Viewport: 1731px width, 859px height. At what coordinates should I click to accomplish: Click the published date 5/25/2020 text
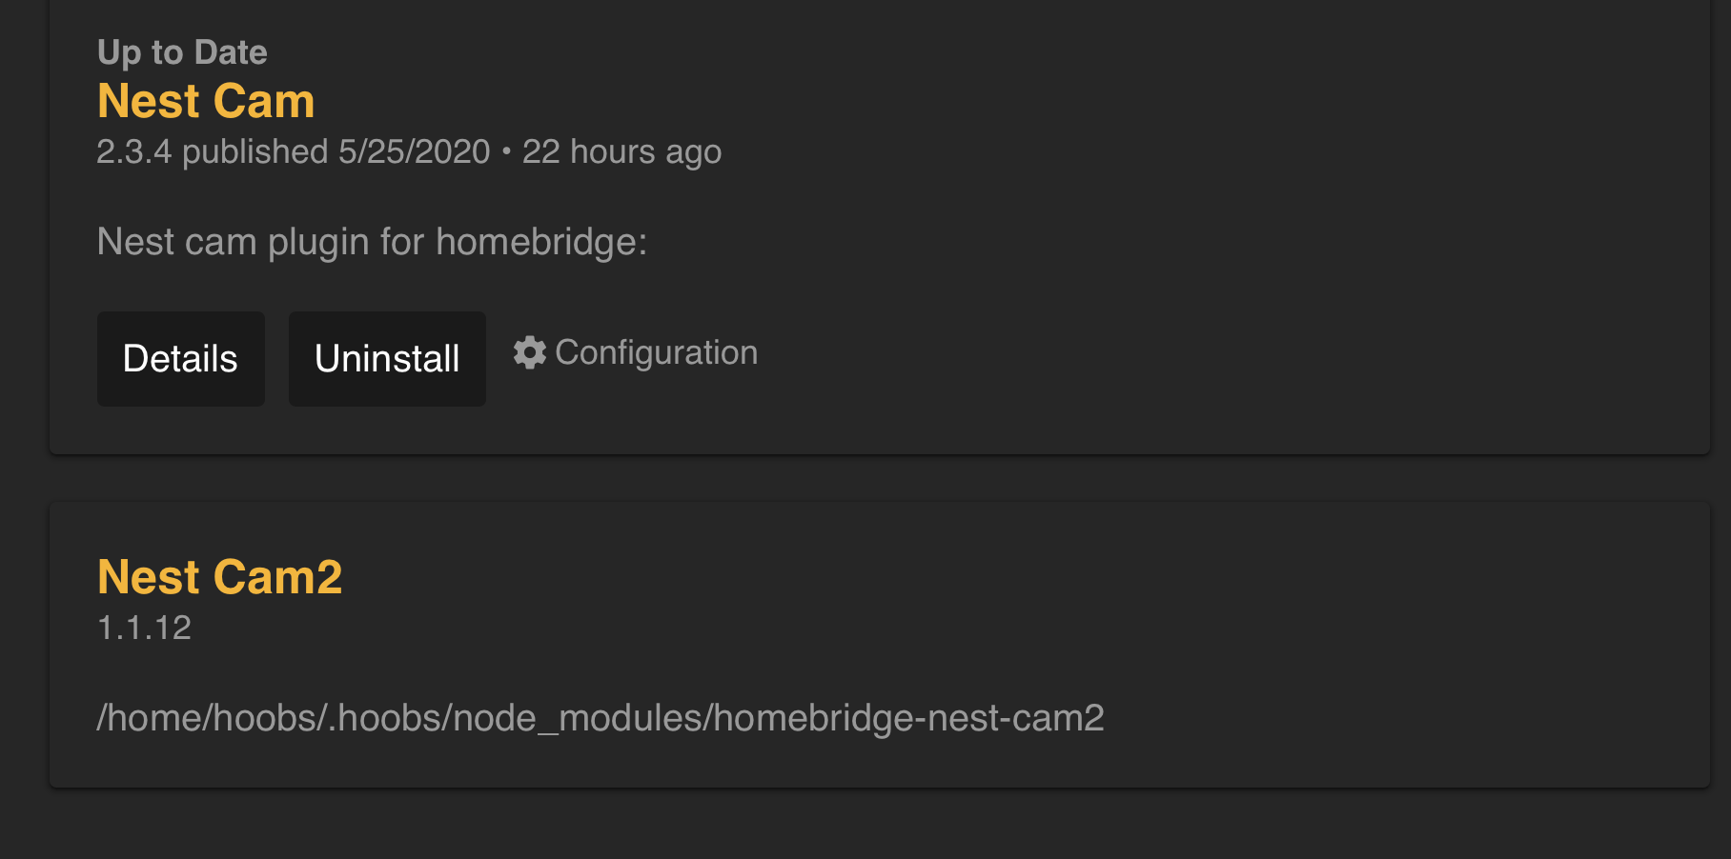coord(412,151)
